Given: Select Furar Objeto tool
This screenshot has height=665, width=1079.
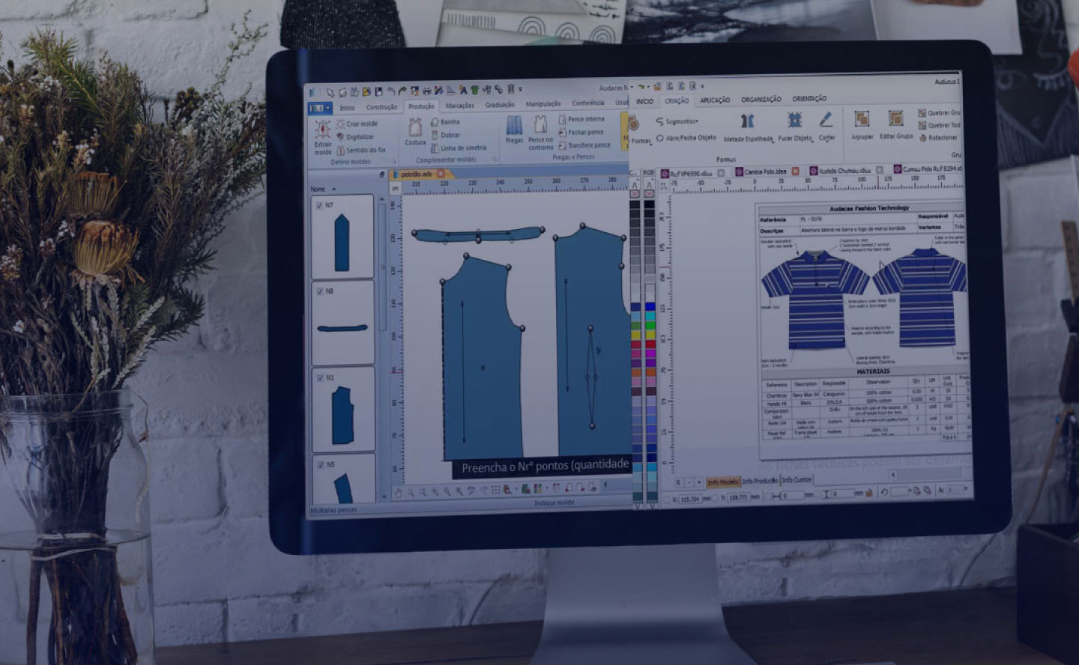Looking at the screenshot, I should click(795, 127).
